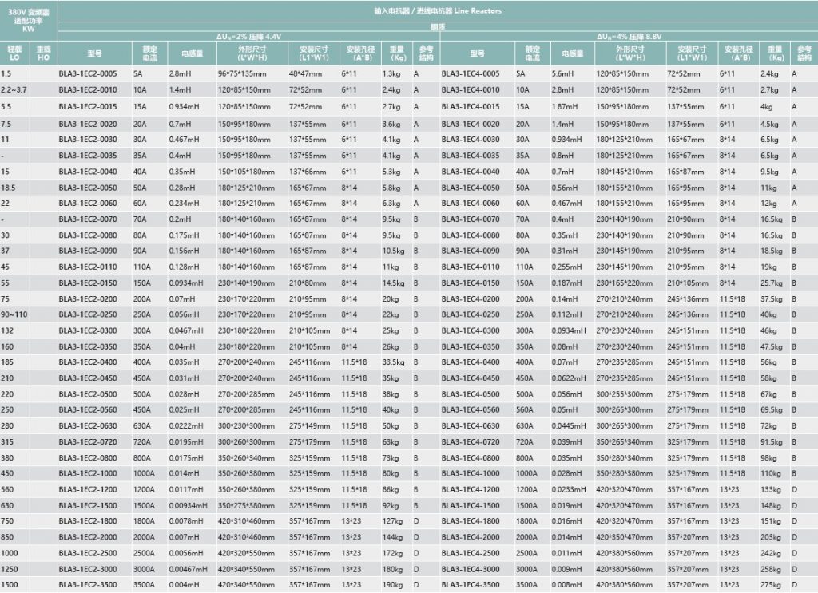
Task: Click the 96*75*135mm dimension cell
Action: 242,74
